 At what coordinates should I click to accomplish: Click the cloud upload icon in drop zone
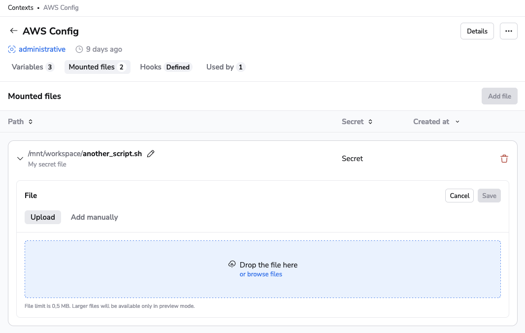coord(231,265)
